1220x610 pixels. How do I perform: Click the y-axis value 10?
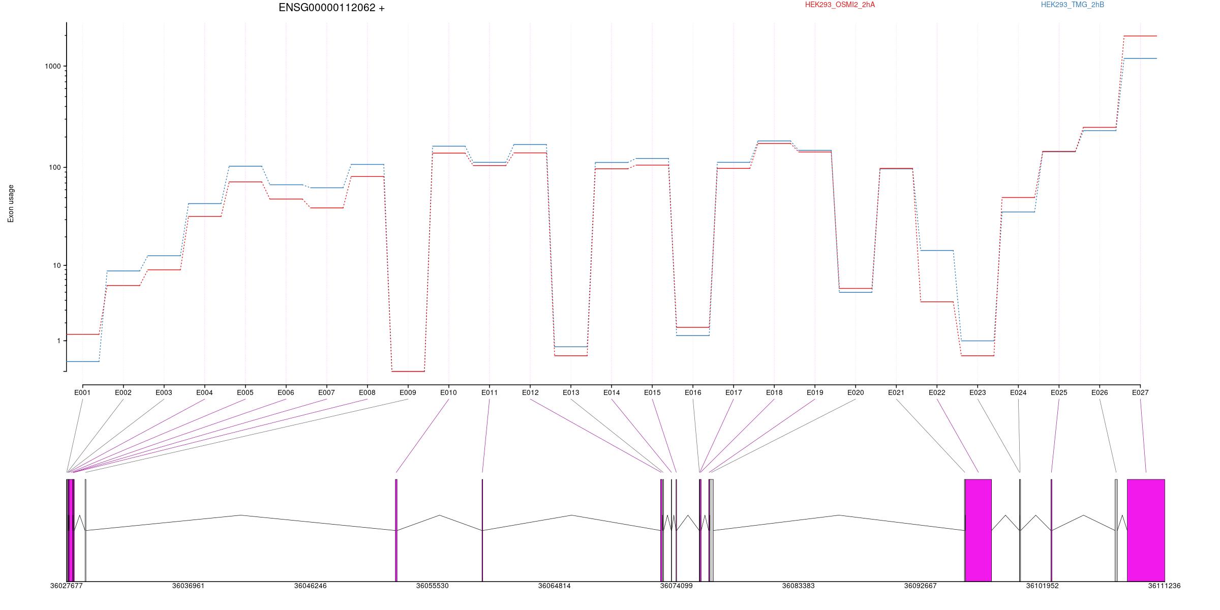56,265
